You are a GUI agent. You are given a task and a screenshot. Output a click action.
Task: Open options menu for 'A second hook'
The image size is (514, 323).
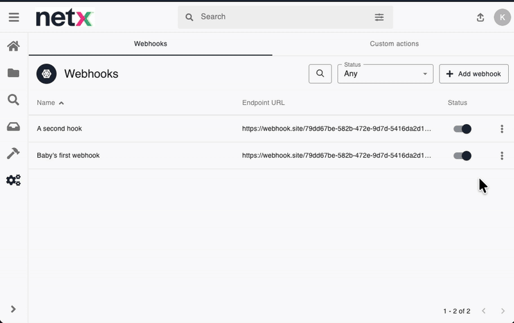(502, 129)
